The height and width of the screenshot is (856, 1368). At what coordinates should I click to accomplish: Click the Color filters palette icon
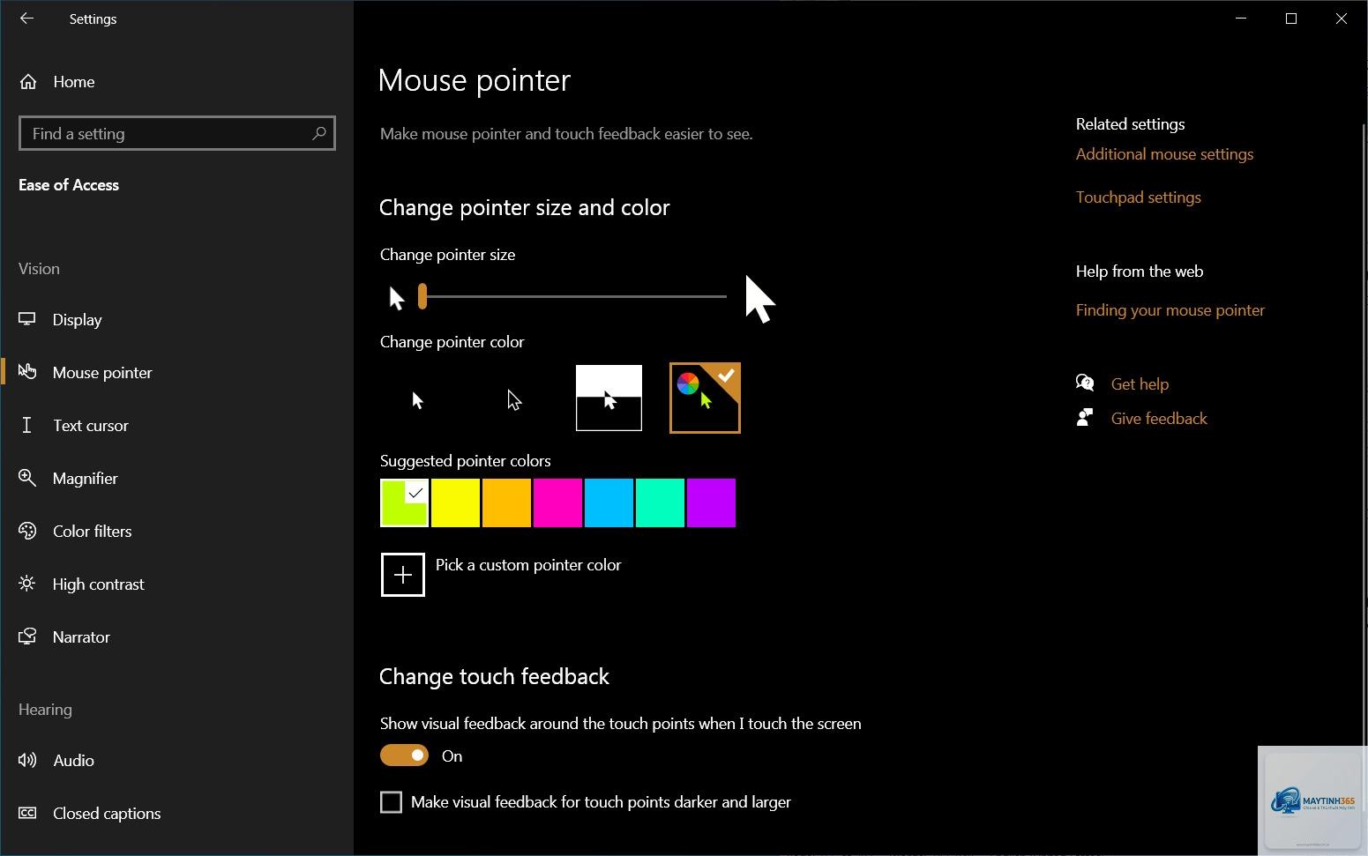tap(27, 531)
